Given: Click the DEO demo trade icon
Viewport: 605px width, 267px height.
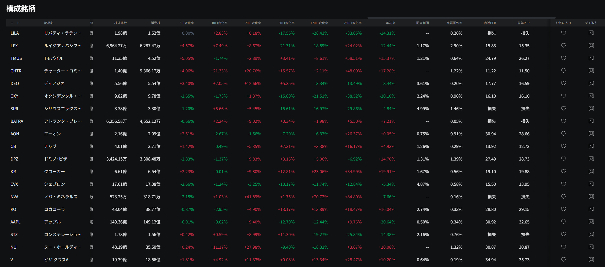Looking at the screenshot, I should 591,83.
